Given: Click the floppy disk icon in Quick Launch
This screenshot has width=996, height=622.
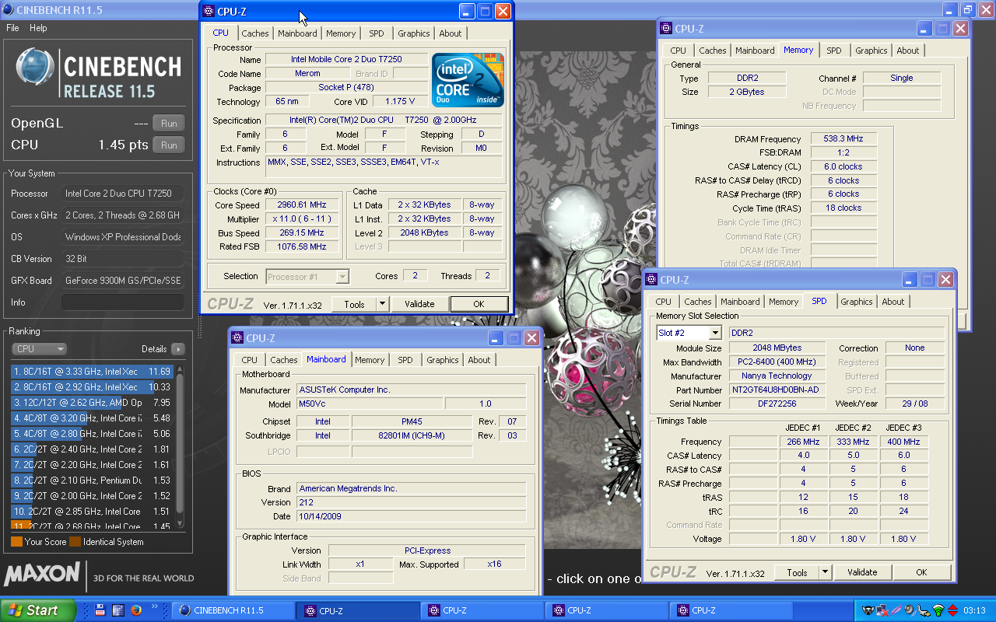Looking at the screenshot, I should coord(100,610).
